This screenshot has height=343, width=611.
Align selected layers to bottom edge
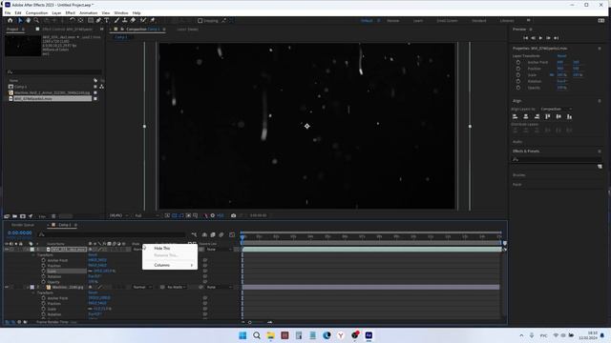pyautogui.click(x=569, y=116)
